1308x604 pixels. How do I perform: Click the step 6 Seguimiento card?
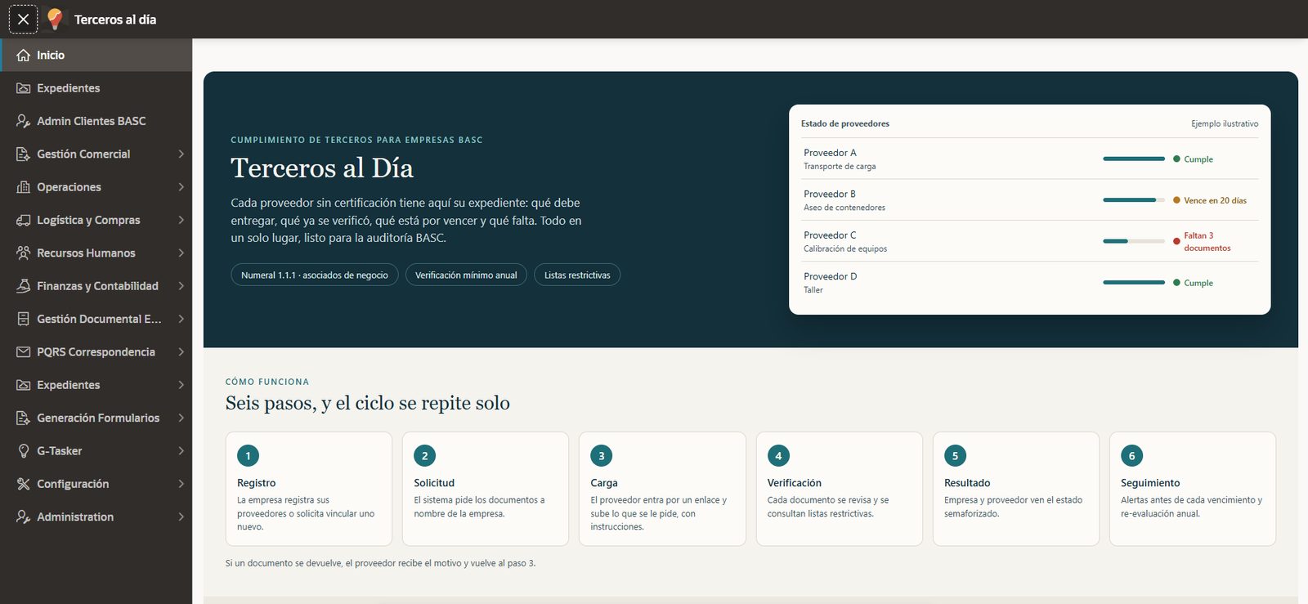pyautogui.click(x=1193, y=489)
